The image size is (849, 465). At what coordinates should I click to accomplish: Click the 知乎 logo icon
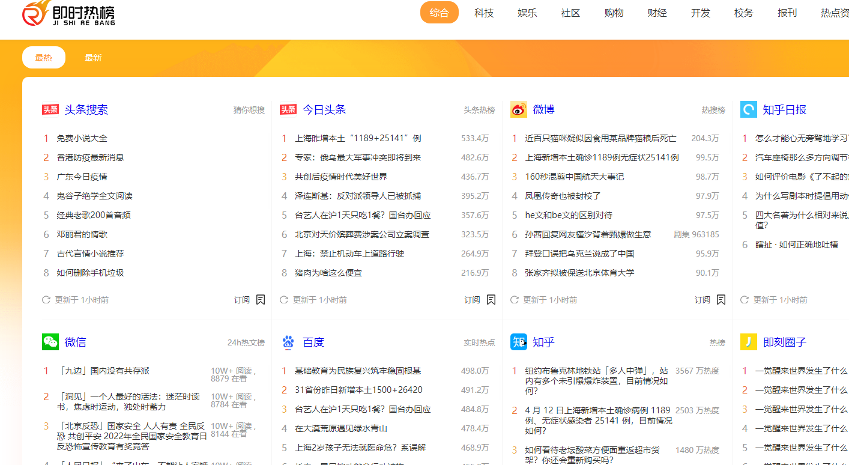[519, 342]
